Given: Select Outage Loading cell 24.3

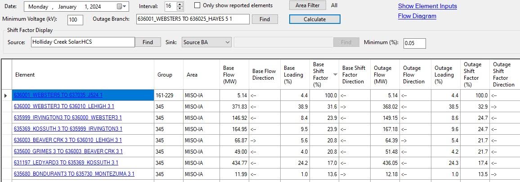Looking at the screenshot, I should click(x=446, y=163).
